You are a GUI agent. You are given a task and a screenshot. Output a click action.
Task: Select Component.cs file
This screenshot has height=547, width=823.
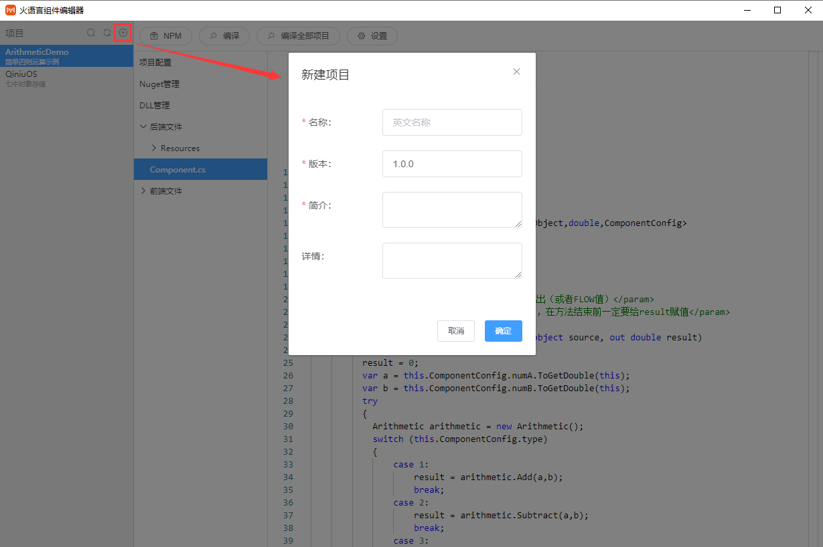pyautogui.click(x=177, y=169)
